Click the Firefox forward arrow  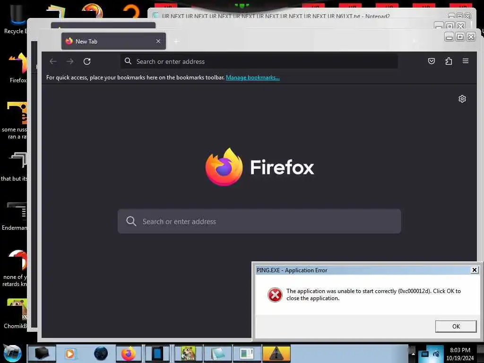coord(70,61)
